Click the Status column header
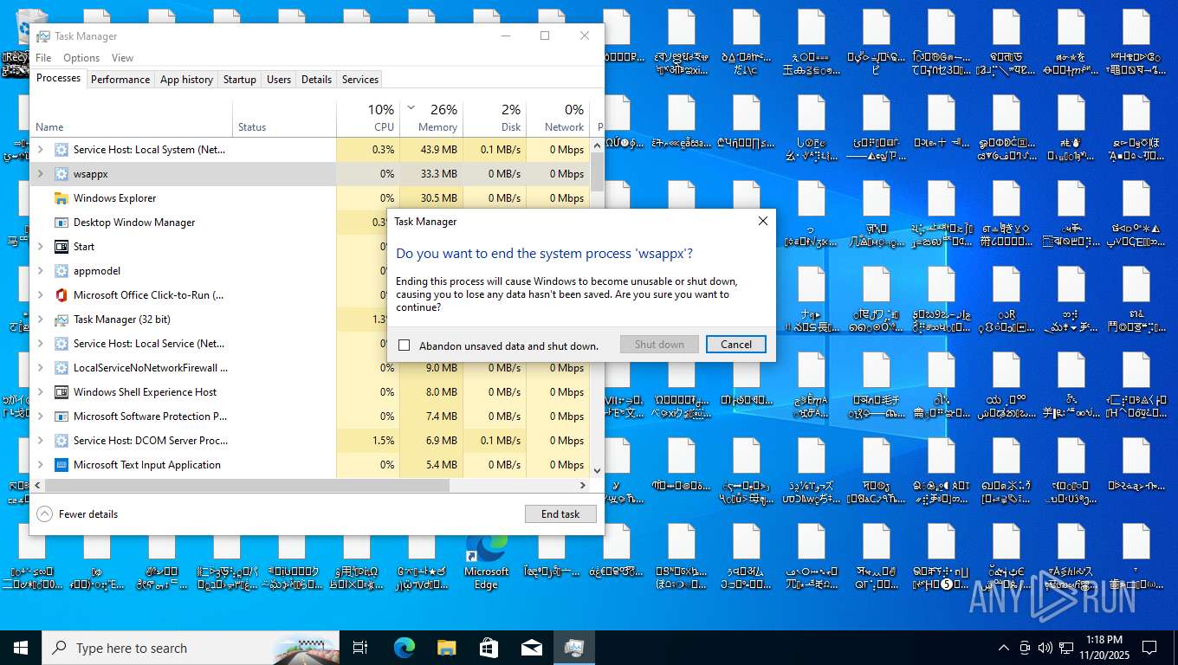Viewport: 1178px width, 665px height. point(285,119)
